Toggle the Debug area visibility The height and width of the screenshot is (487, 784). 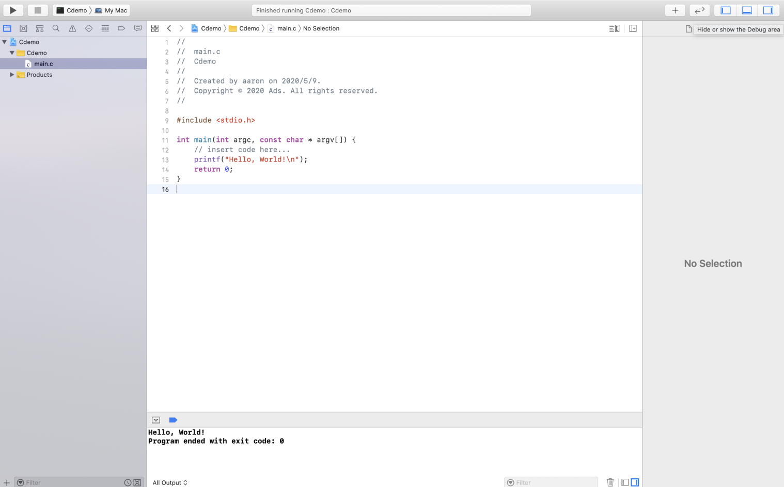tap(747, 10)
